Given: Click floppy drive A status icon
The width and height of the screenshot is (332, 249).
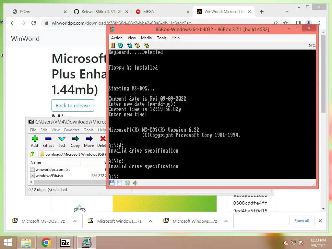Looking at the screenshot, I should [x=112, y=183].
